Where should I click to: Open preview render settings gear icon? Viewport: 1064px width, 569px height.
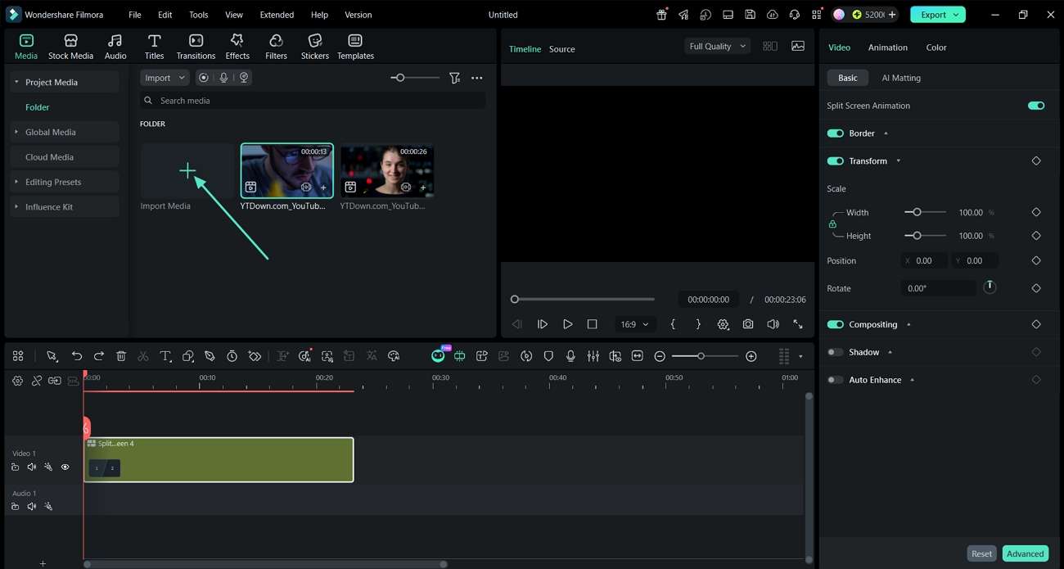tap(723, 324)
